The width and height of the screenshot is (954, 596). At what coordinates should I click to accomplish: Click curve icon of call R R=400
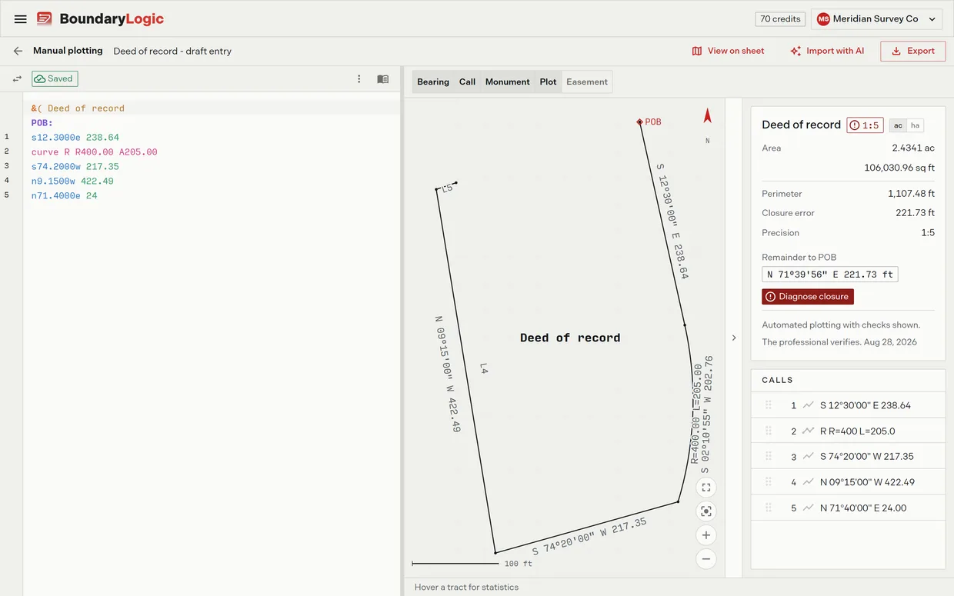[x=808, y=431]
